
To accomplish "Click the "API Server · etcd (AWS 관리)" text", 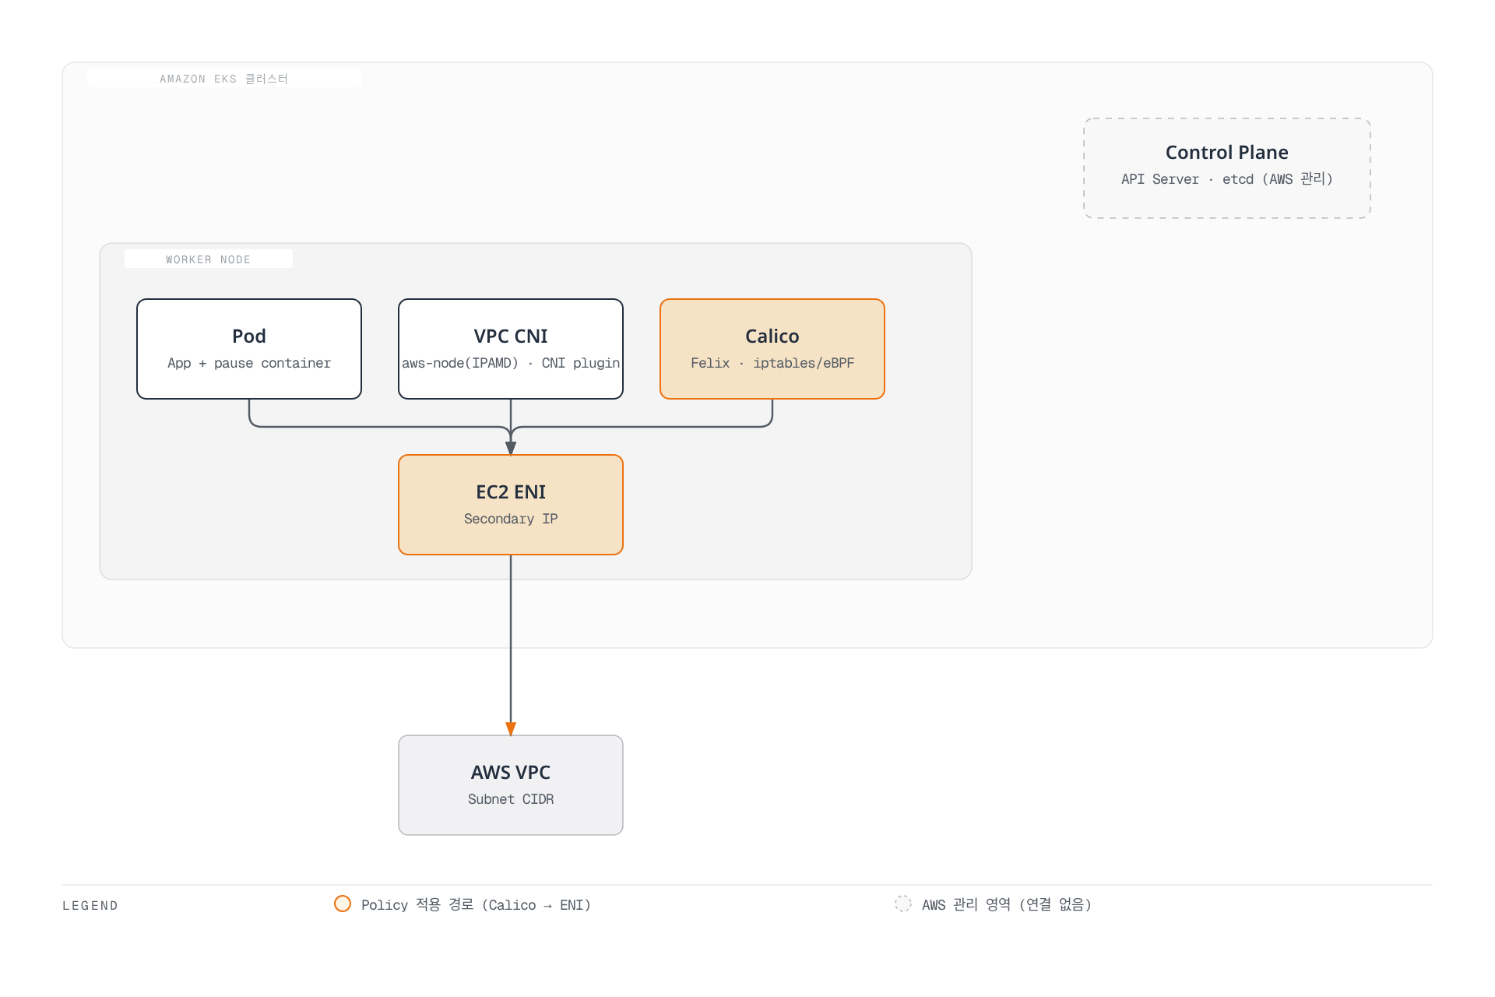I will tap(1227, 179).
